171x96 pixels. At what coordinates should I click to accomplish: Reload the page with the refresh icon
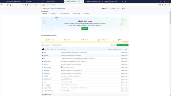(8, 5)
